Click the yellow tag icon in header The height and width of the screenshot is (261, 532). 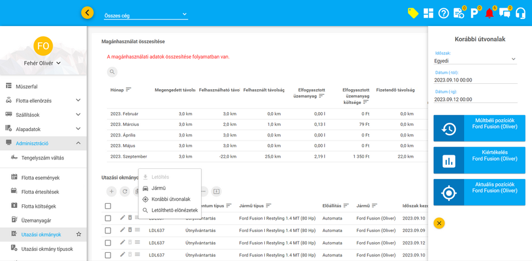[413, 13]
